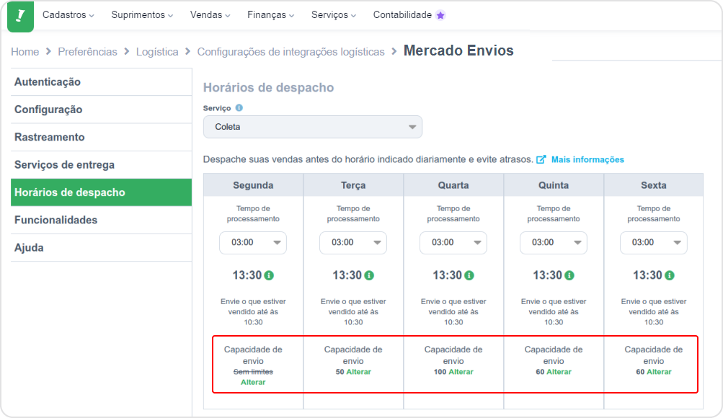Click external link icon before Mais informações
The image size is (723, 418).
(x=541, y=159)
